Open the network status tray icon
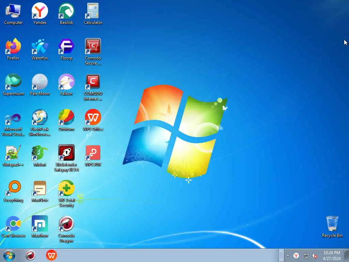Screen dimensions: 349x262 click(306, 256)
